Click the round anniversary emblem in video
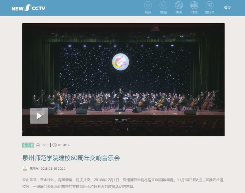245x193 pixels. (120, 62)
